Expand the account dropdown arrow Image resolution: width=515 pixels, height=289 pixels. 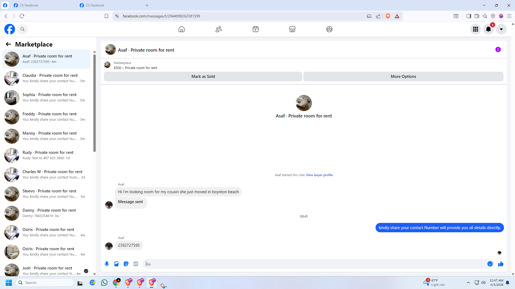501,29
